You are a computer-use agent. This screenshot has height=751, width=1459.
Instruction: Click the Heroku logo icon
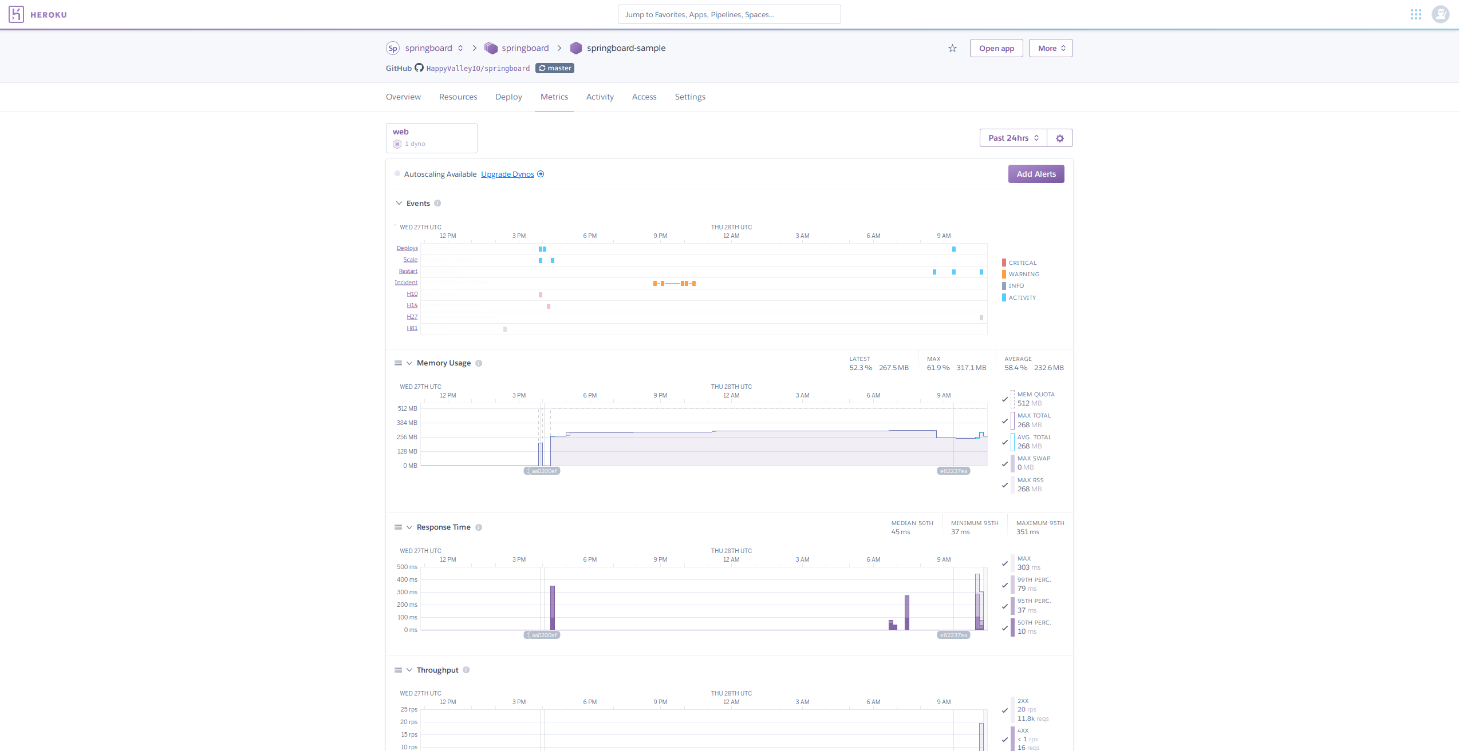pyautogui.click(x=16, y=14)
